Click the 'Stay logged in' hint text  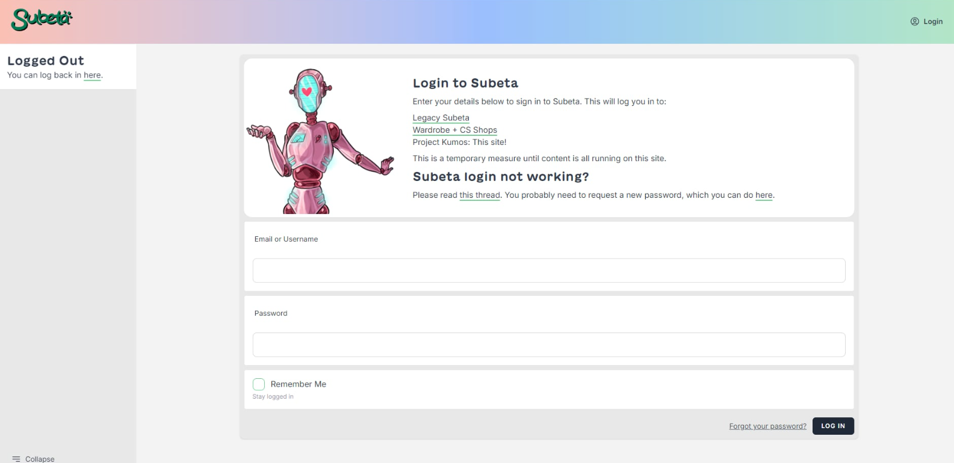tap(273, 397)
